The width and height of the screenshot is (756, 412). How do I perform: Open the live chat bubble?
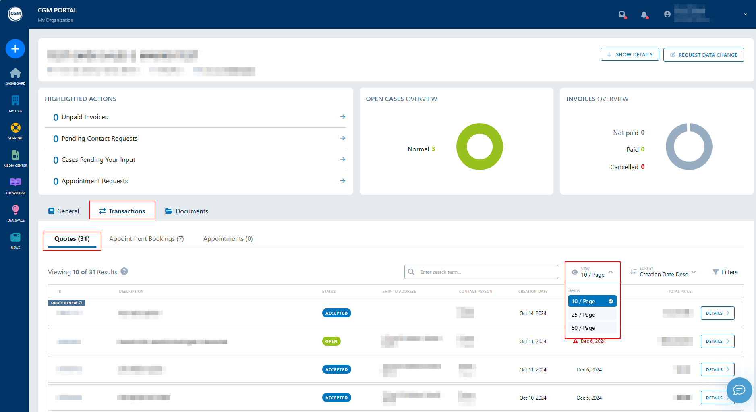[x=739, y=390]
